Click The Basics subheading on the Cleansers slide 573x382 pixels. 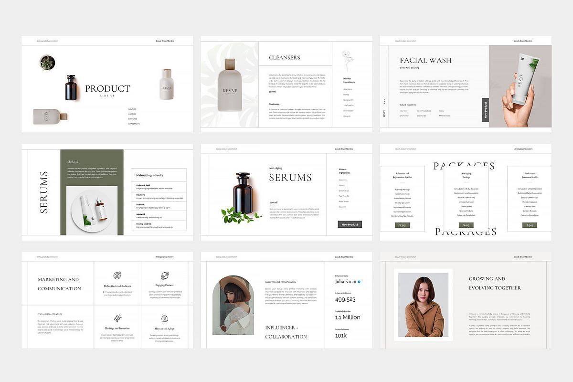click(274, 104)
